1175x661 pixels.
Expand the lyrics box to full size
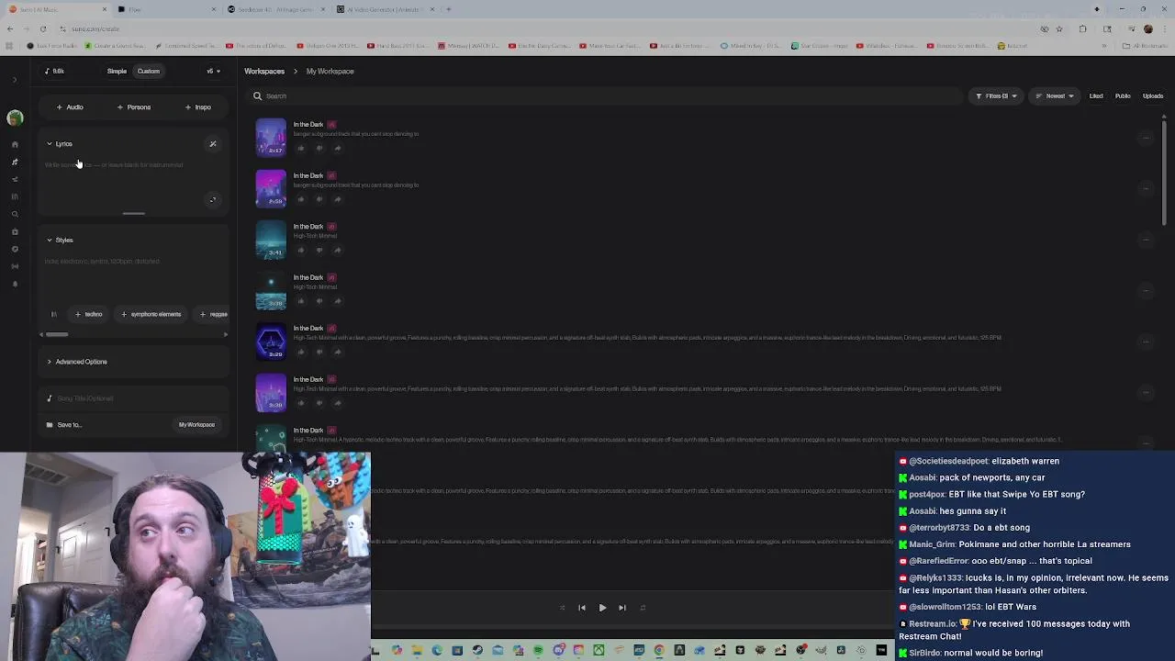click(213, 200)
